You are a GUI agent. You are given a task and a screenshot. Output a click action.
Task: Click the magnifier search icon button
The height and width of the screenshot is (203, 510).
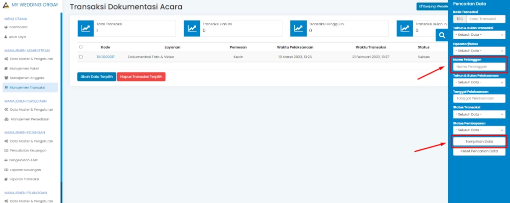(441, 35)
